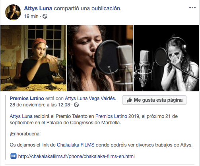The width and height of the screenshot is (200, 166).
Task: Open the photo of woman with red headscarf
Action: click(33, 58)
